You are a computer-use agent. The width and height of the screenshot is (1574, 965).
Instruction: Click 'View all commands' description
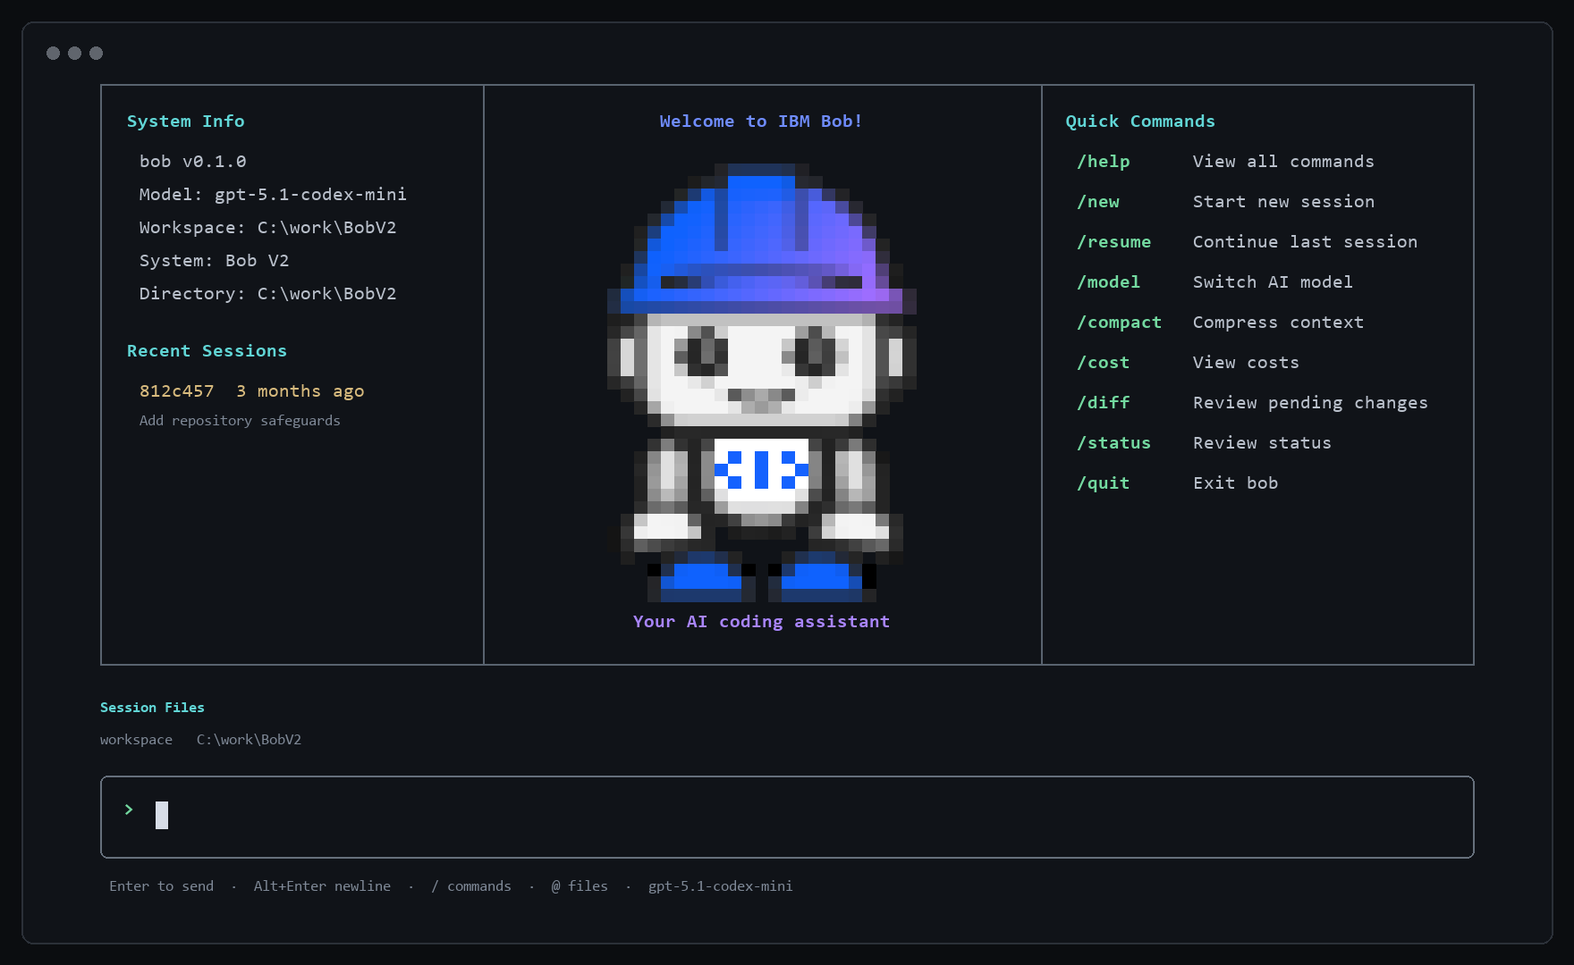[1283, 162]
